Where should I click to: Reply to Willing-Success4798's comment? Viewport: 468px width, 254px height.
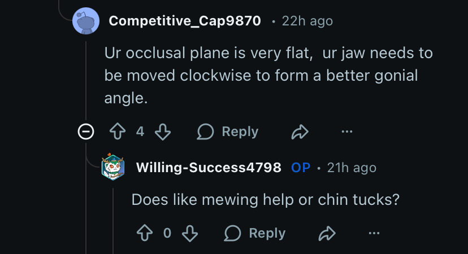click(x=255, y=233)
